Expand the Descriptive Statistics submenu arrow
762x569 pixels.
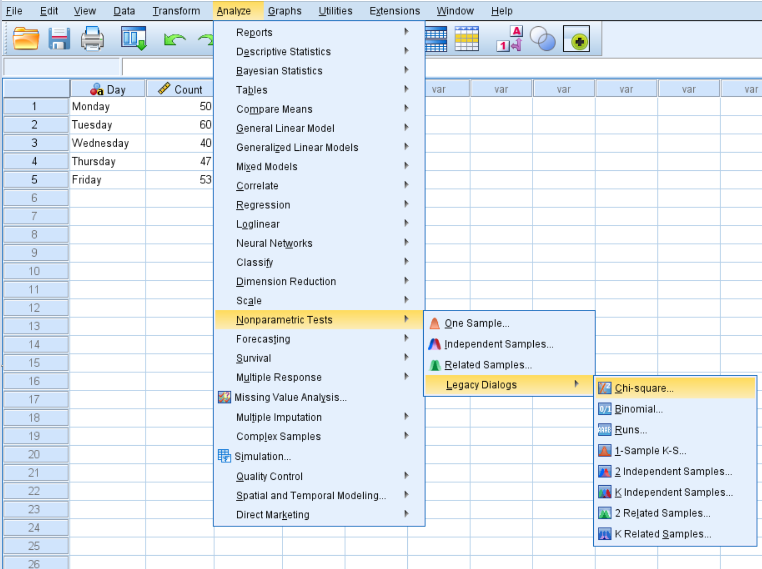coord(407,51)
